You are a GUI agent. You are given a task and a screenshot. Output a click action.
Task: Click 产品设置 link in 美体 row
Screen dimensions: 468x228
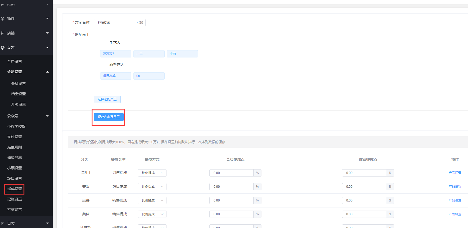click(x=455, y=214)
